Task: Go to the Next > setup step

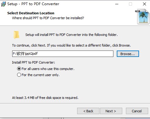Action: tap(111, 111)
